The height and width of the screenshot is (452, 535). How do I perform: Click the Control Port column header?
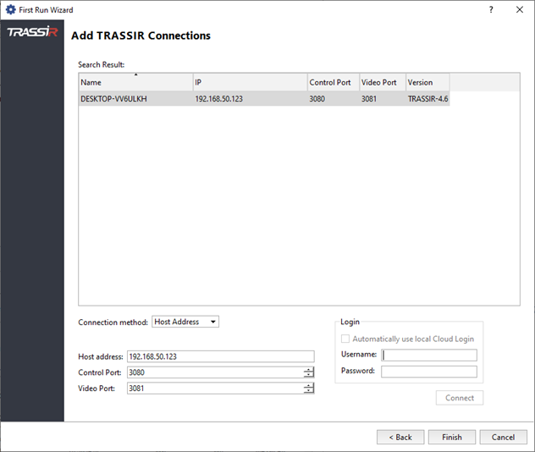click(333, 82)
